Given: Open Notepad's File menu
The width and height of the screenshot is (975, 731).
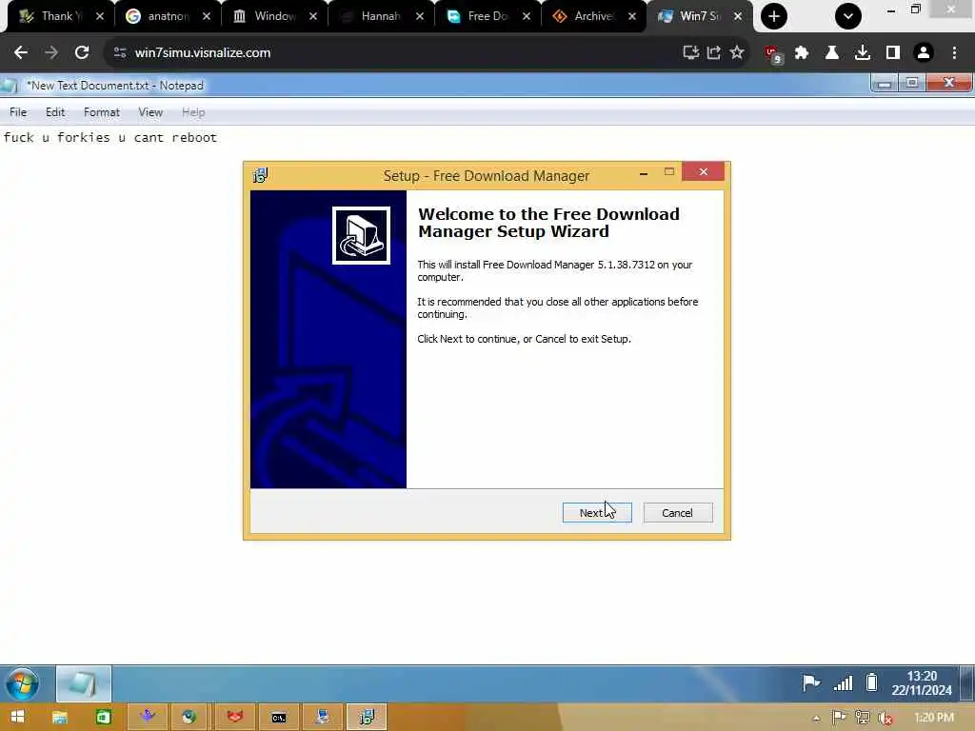Looking at the screenshot, I should pos(18,112).
